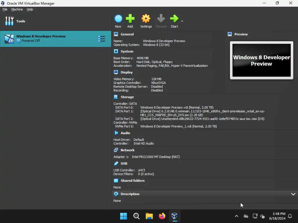Click the Description header text
This screenshot has width=298, height=223.
pyautogui.click(x=130, y=194)
